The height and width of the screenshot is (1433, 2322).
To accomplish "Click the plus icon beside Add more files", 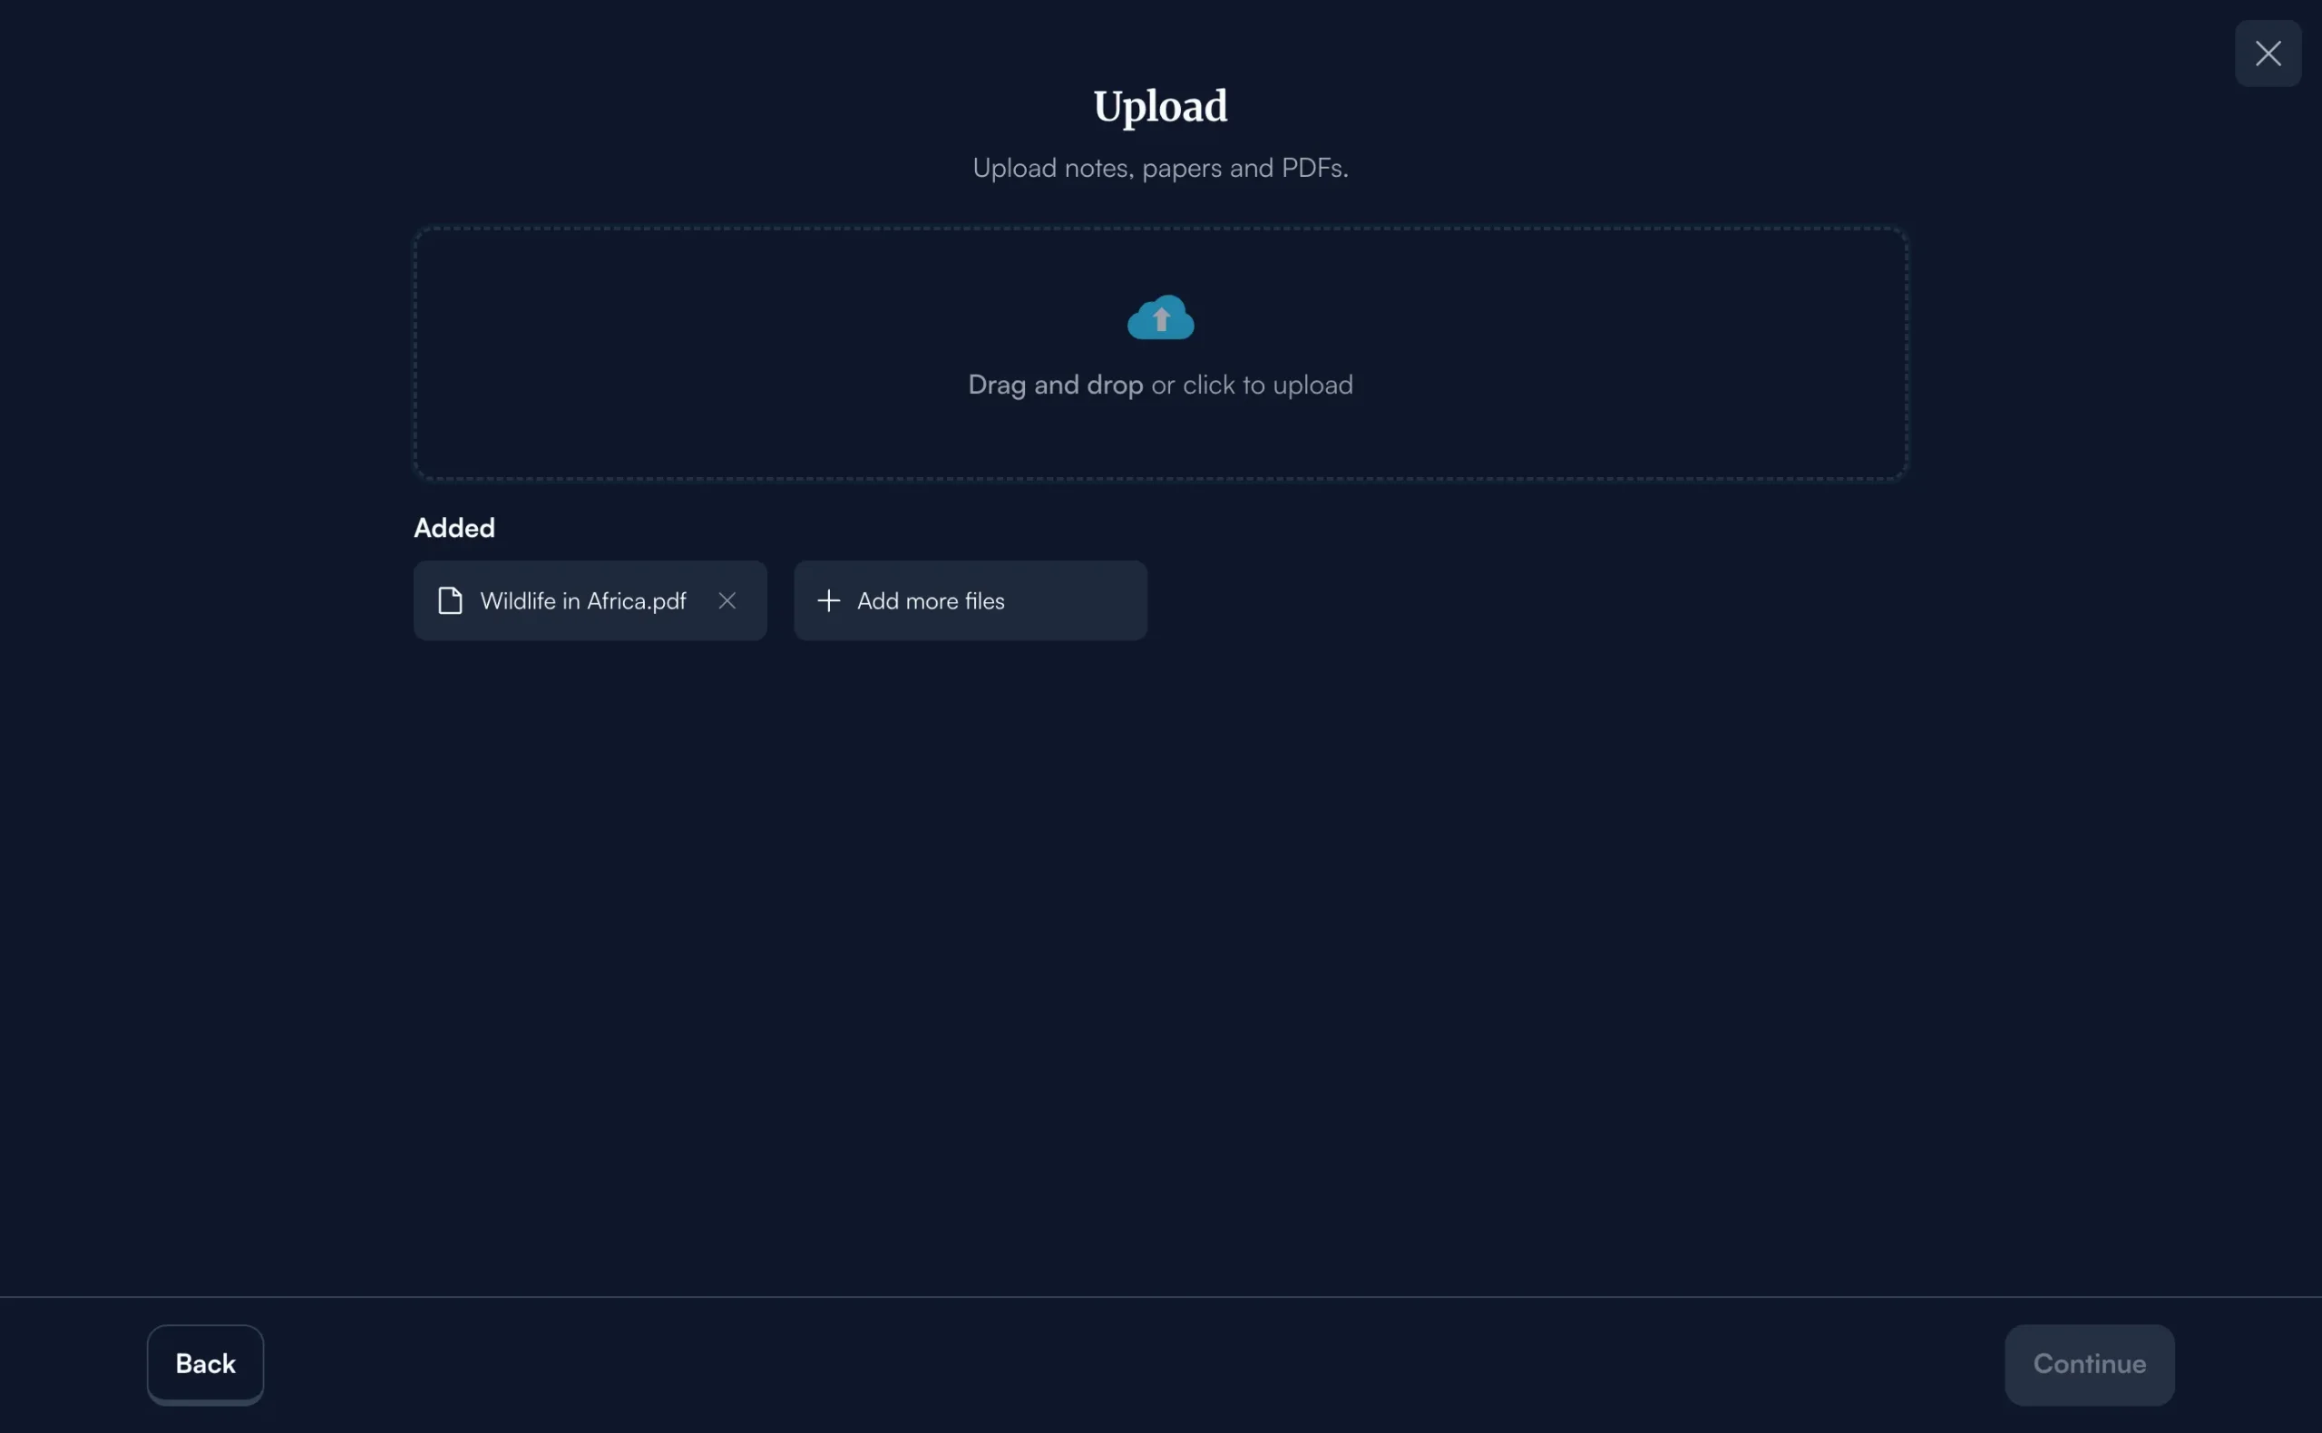I will pos(828,601).
